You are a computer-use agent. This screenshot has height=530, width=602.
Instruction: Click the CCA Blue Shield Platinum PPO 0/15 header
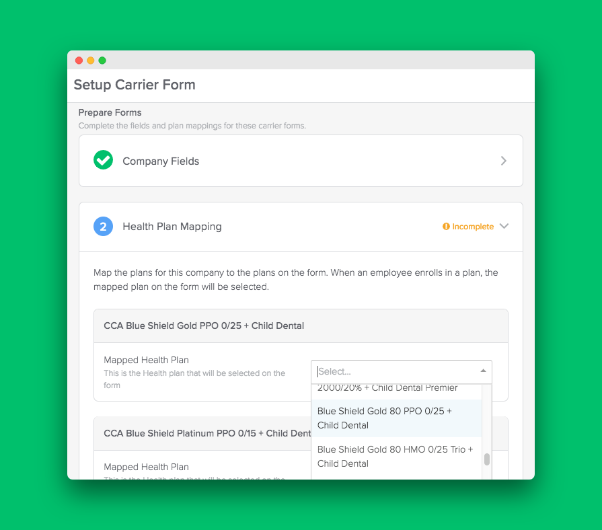coord(207,433)
